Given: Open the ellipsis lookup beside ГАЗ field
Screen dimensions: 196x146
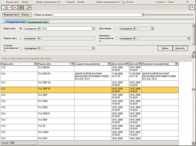Looking at the screenshot, I should coord(93,29).
